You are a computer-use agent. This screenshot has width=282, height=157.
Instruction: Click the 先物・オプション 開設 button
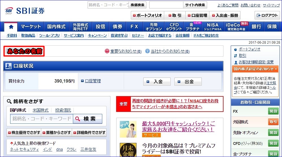click(273, 132)
